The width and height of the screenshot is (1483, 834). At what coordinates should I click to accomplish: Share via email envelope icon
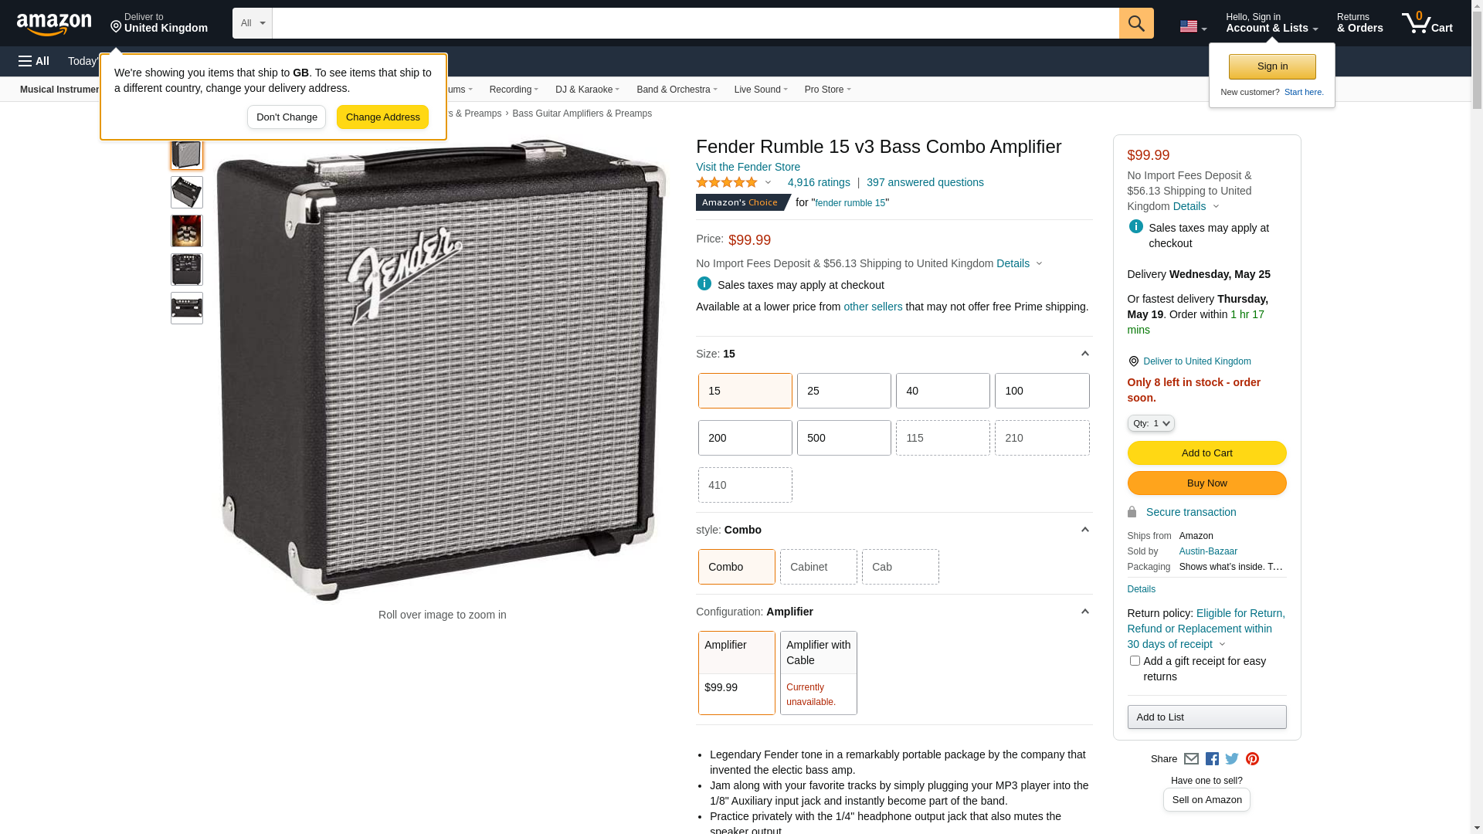click(x=1191, y=759)
